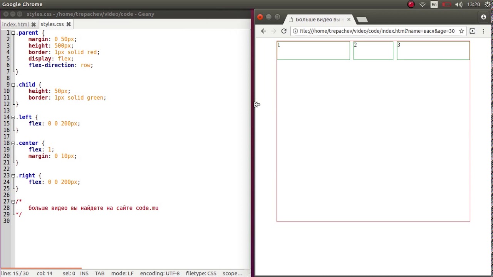
Task: Click the code.mu comment line
Action: [93, 208]
